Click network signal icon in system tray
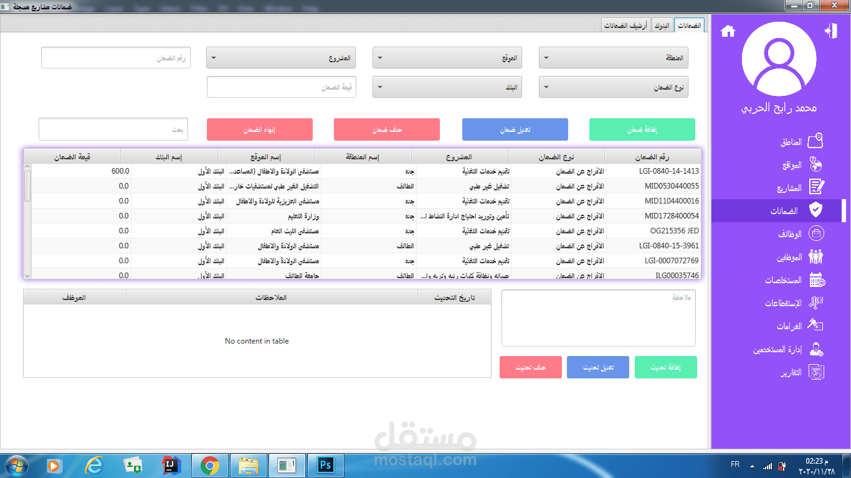851x478 pixels. [x=767, y=466]
